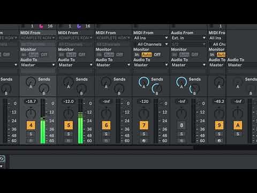Click the Send A knob on track 8
The height and width of the screenshot is (193, 257).
pyautogui.click(x=182, y=82)
